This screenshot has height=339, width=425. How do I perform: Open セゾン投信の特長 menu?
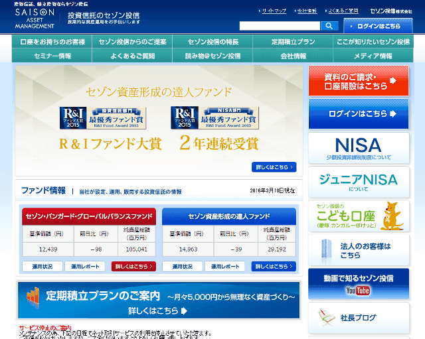click(x=212, y=42)
